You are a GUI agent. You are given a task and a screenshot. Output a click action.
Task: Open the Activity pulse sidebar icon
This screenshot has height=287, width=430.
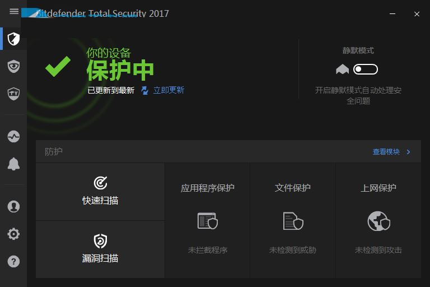pyautogui.click(x=13, y=137)
